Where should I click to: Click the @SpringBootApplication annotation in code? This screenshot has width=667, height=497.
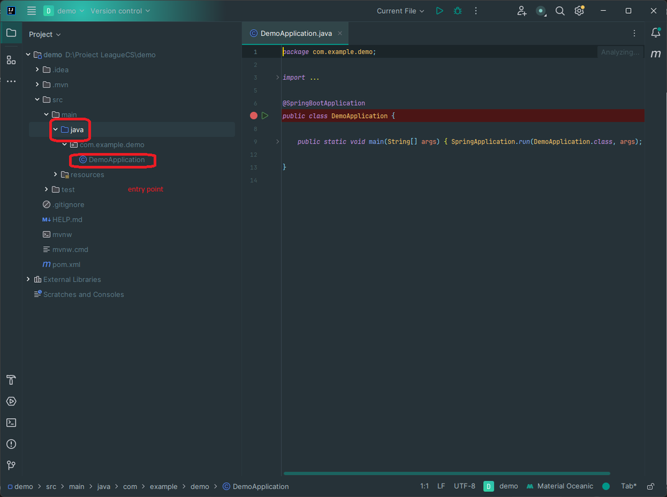click(x=324, y=103)
